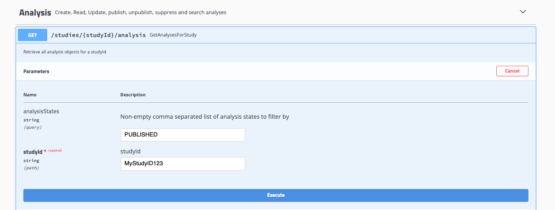The height and width of the screenshot is (210, 555).
Task: Click the Name column header
Action: [30, 95]
